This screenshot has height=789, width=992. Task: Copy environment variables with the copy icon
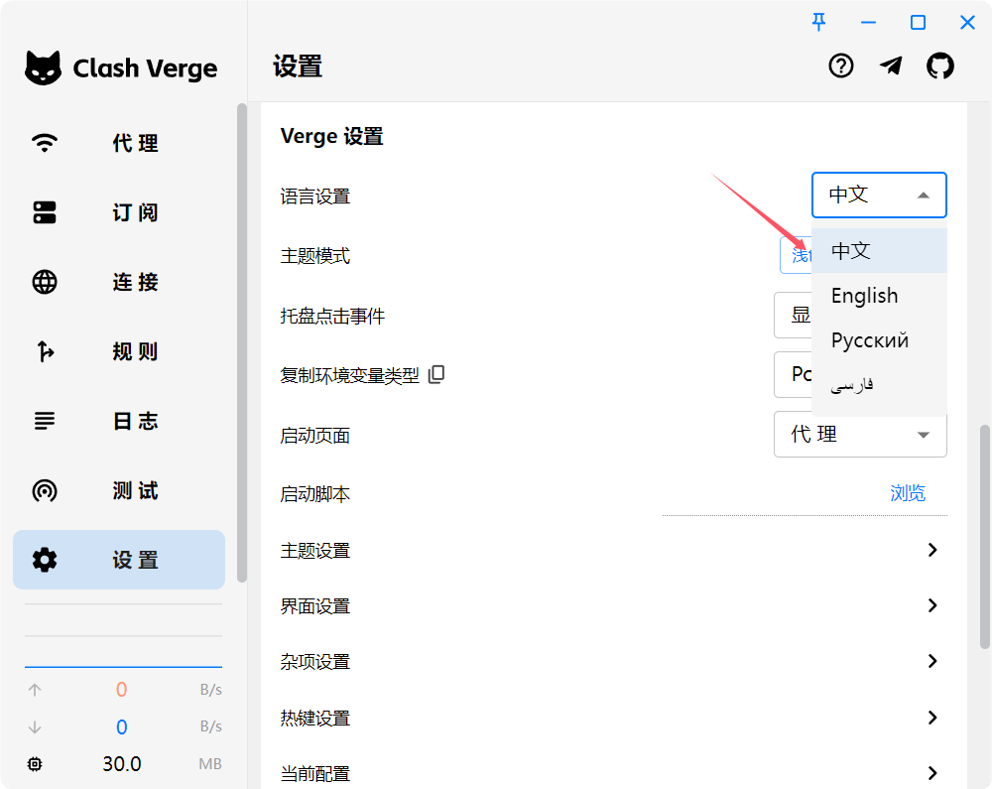(434, 374)
